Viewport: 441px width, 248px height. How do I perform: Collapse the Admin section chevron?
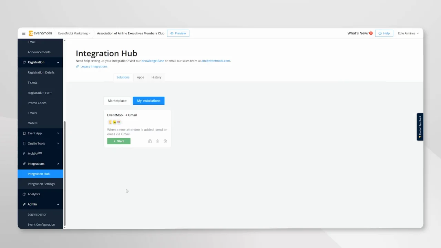[x=58, y=204]
